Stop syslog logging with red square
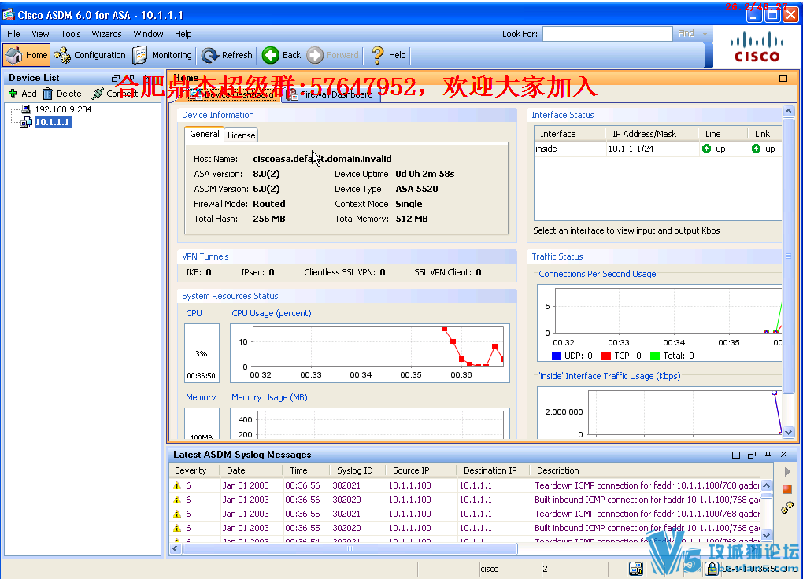This screenshot has width=803, height=579. [x=787, y=489]
